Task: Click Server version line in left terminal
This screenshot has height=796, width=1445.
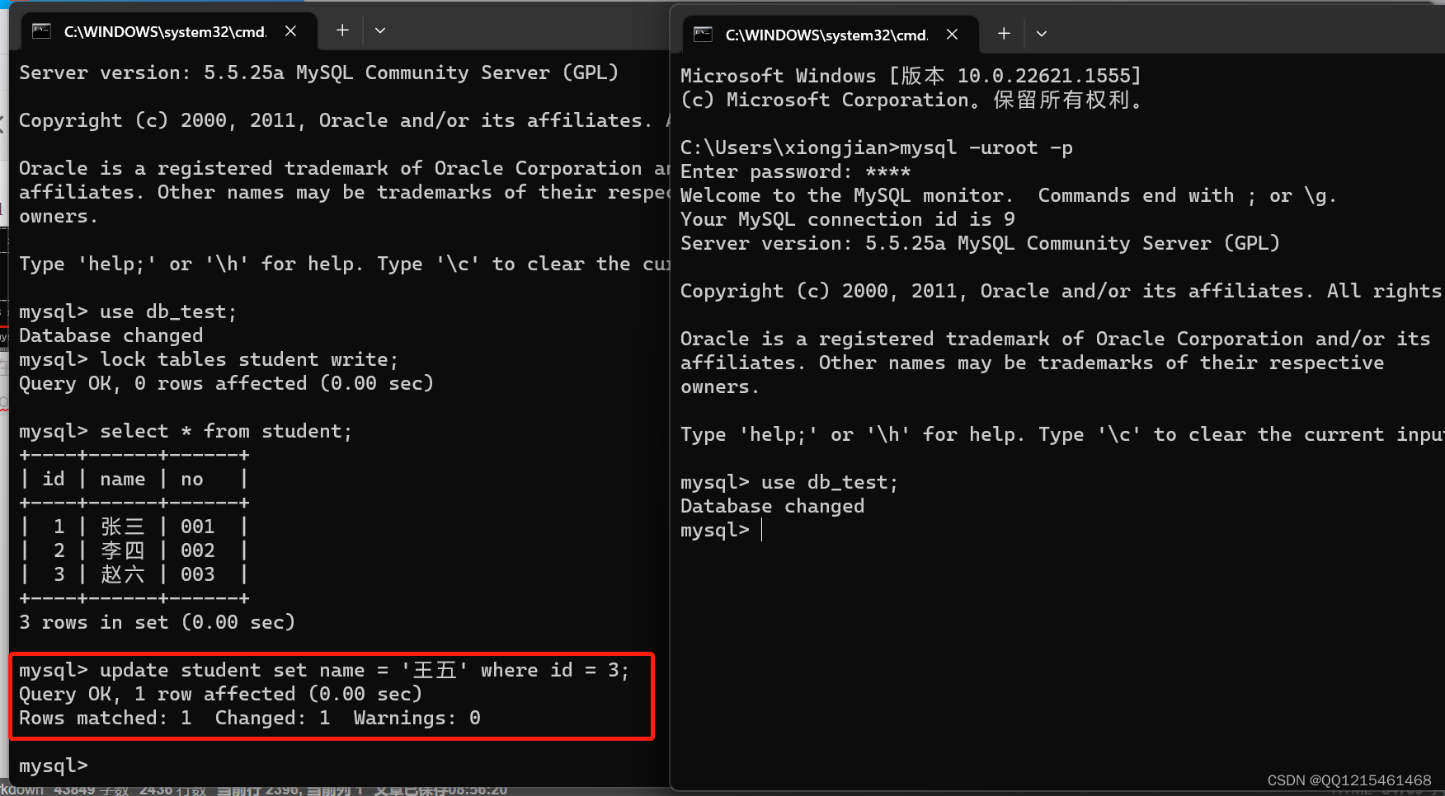Action: (x=319, y=73)
